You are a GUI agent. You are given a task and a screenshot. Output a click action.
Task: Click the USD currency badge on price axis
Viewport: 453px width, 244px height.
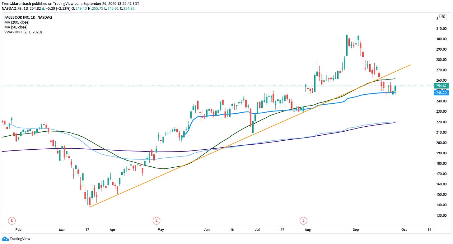442,17
